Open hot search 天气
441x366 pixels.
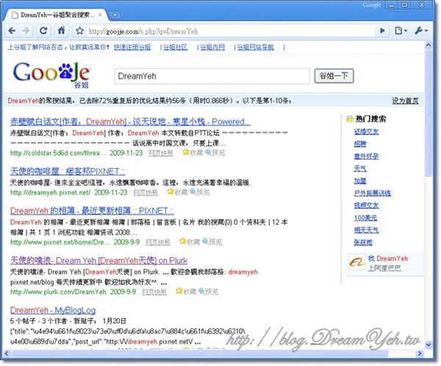click(x=360, y=168)
